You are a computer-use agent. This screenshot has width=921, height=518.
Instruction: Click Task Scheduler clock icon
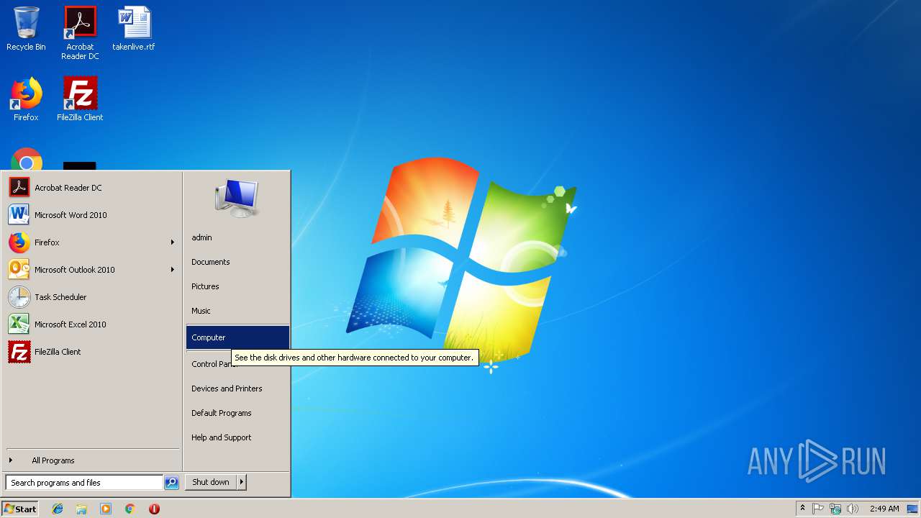pos(19,297)
